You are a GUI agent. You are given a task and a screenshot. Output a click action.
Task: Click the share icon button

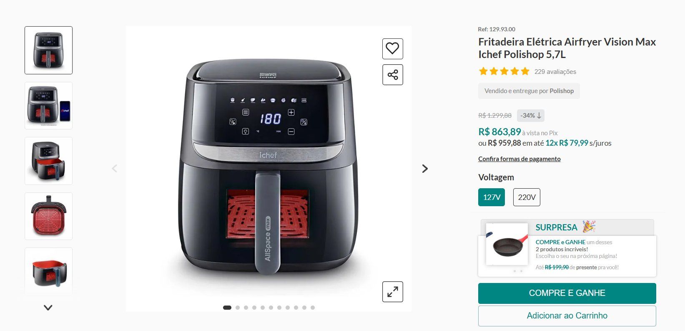(x=393, y=75)
